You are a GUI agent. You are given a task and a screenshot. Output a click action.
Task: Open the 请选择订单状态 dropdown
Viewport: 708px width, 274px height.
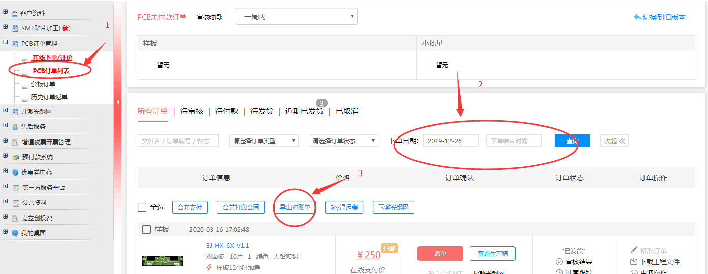pos(343,141)
